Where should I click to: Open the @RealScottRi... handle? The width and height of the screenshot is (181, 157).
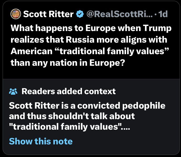coord(120,14)
